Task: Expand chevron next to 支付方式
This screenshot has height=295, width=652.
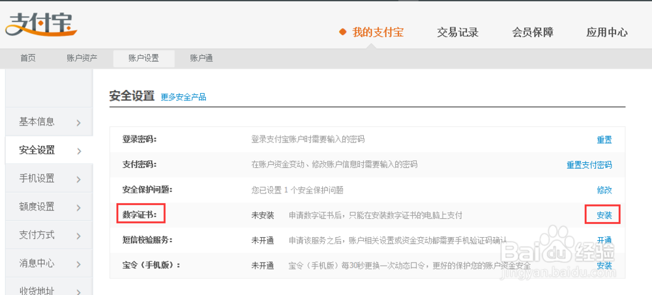Action: pyautogui.click(x=79, y=236)
